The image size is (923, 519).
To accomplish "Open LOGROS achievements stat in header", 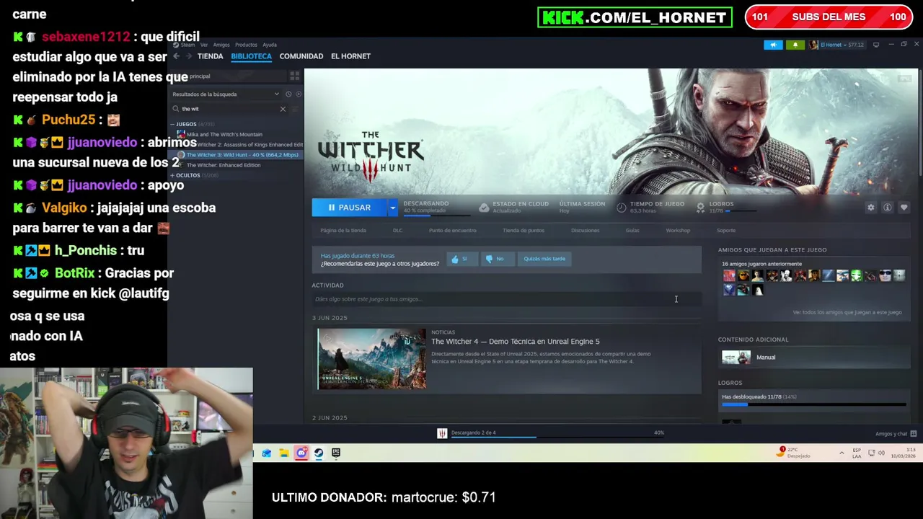I will pos(725,208).
